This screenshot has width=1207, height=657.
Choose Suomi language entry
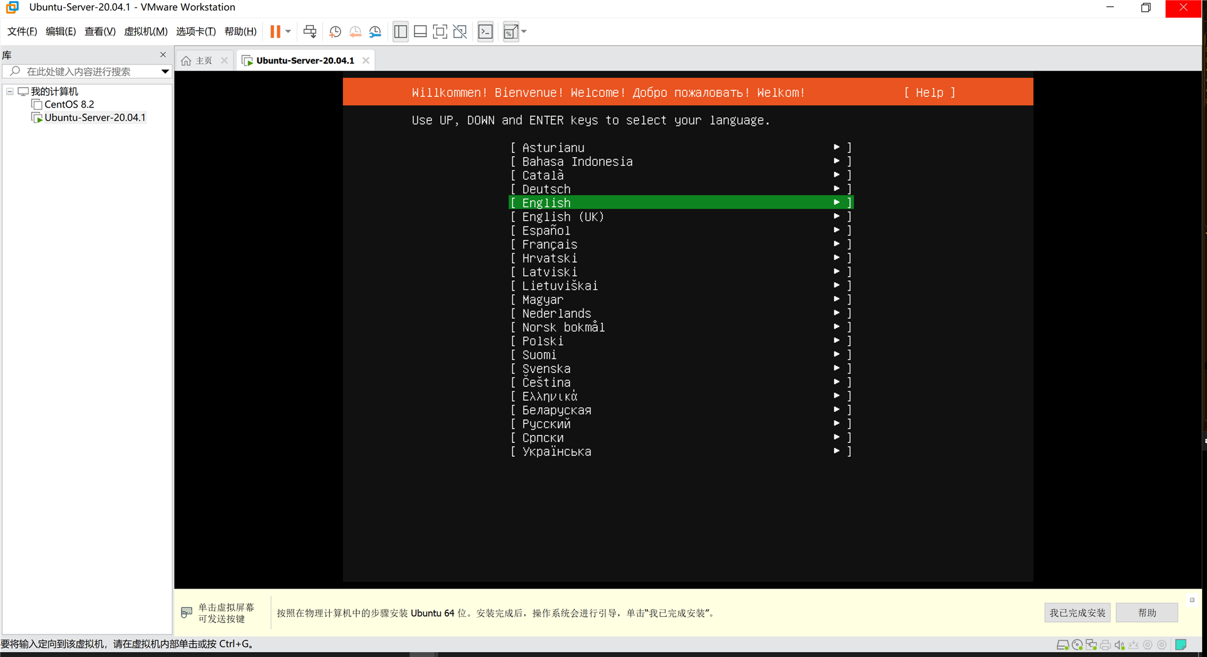pyautogui.click(x=681, y=355)
